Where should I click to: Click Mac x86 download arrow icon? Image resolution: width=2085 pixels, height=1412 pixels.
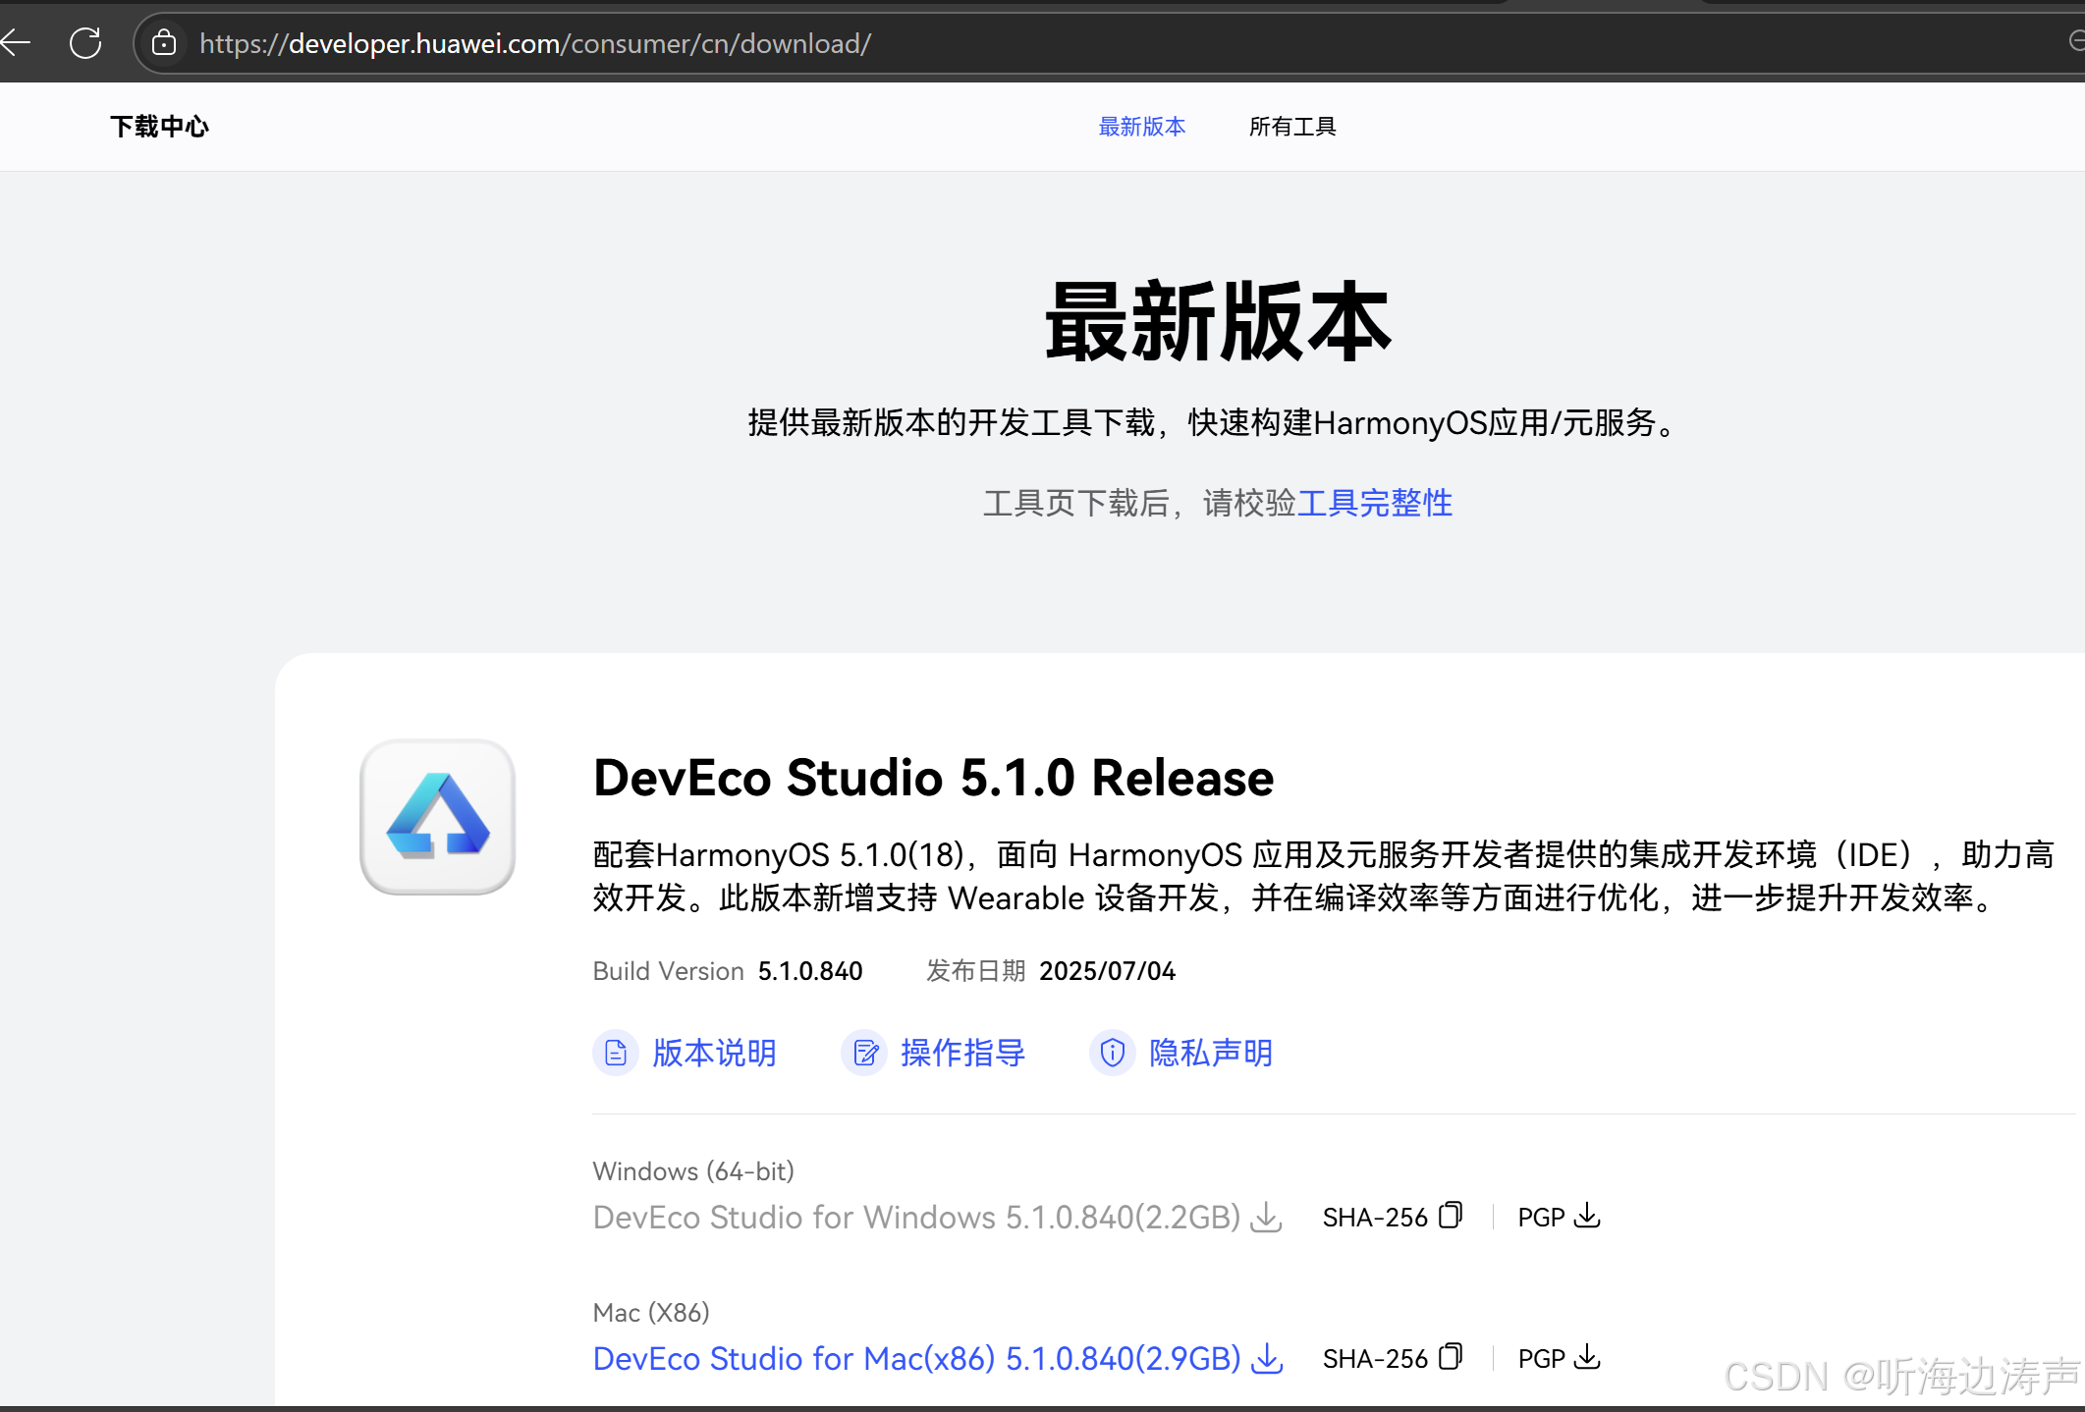(x=1268, y=1358)
